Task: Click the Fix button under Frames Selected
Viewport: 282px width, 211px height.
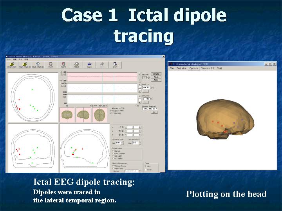Action: point(154,112)
